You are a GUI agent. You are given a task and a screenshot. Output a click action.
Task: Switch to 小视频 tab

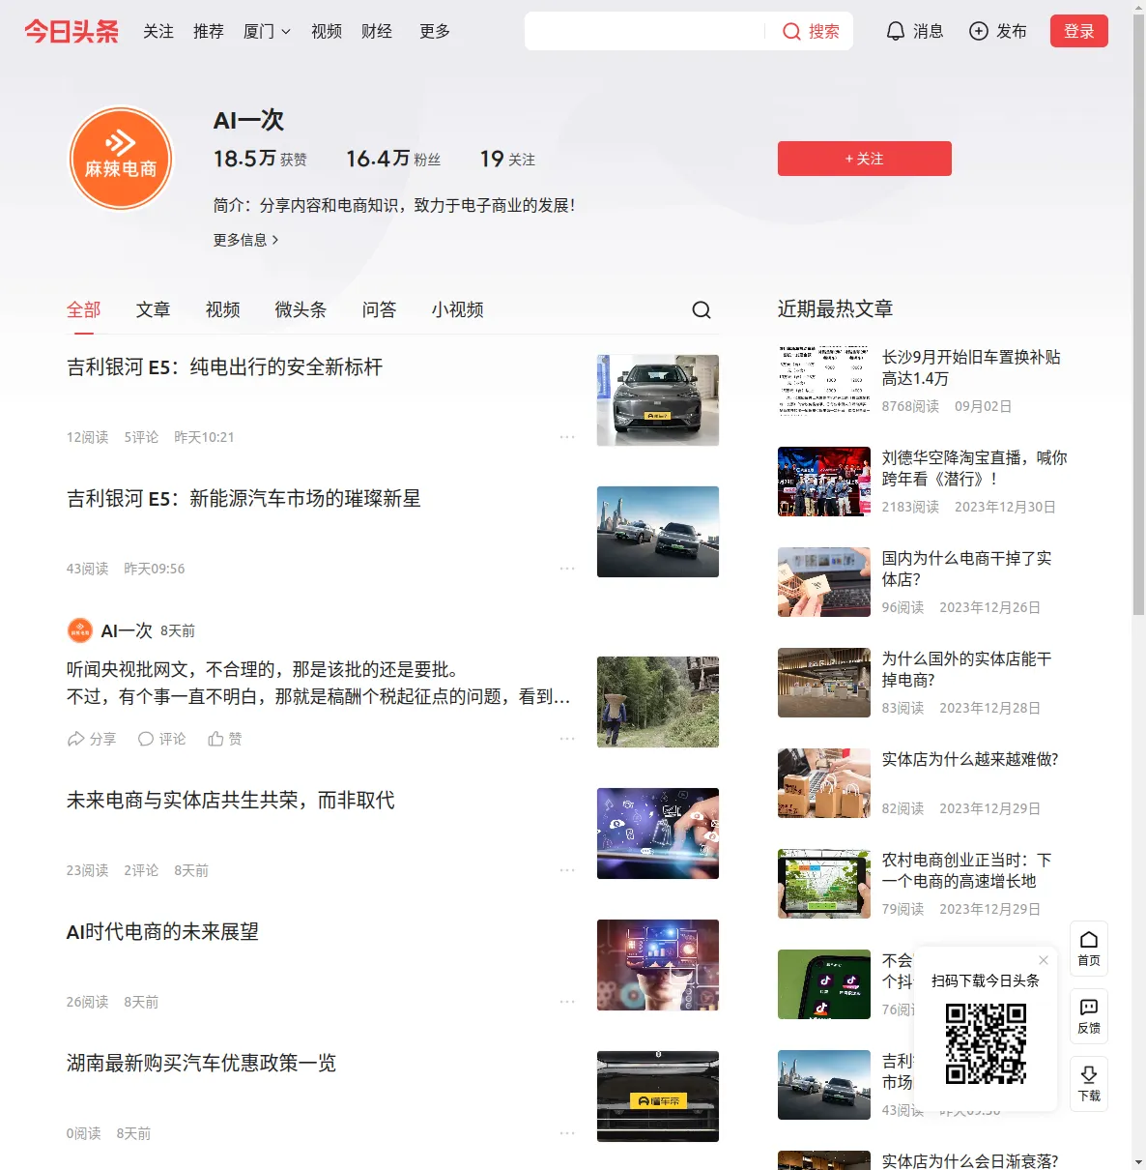(458, 309)
